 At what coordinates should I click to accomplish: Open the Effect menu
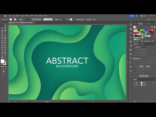(x=31, y=16)
